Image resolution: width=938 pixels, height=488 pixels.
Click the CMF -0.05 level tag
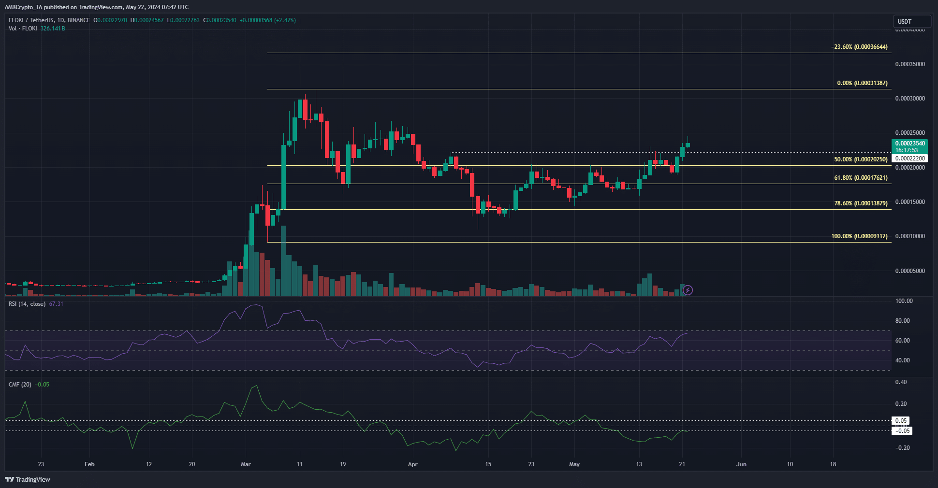tap(902, 431)
